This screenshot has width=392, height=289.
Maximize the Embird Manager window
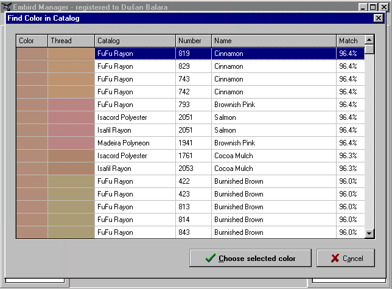pos(373,7)
